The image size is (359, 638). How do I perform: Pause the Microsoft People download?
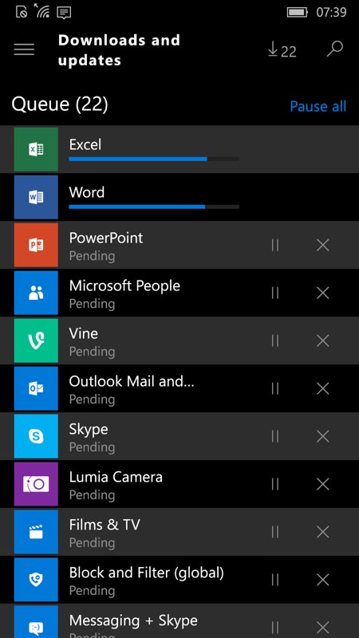tap(275, 293)
